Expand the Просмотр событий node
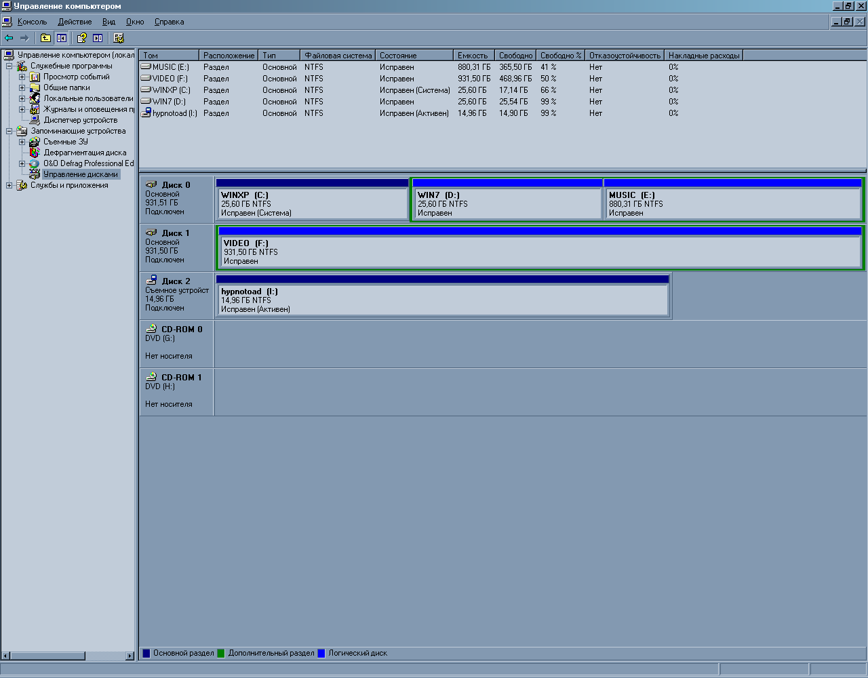The image size is (868, 678). click(22, 77)
